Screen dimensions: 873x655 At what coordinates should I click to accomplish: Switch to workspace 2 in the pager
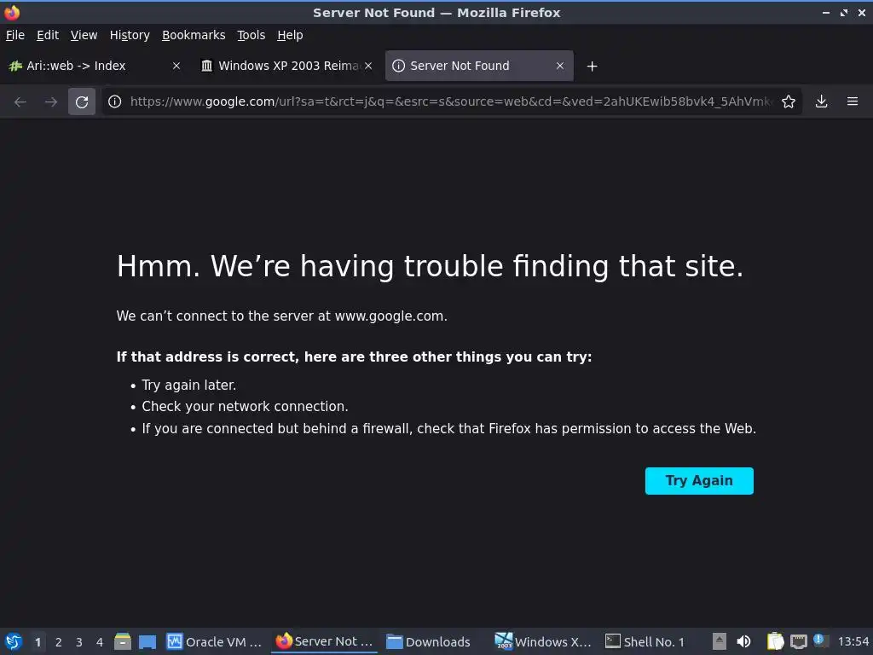[x=59, y=642]
